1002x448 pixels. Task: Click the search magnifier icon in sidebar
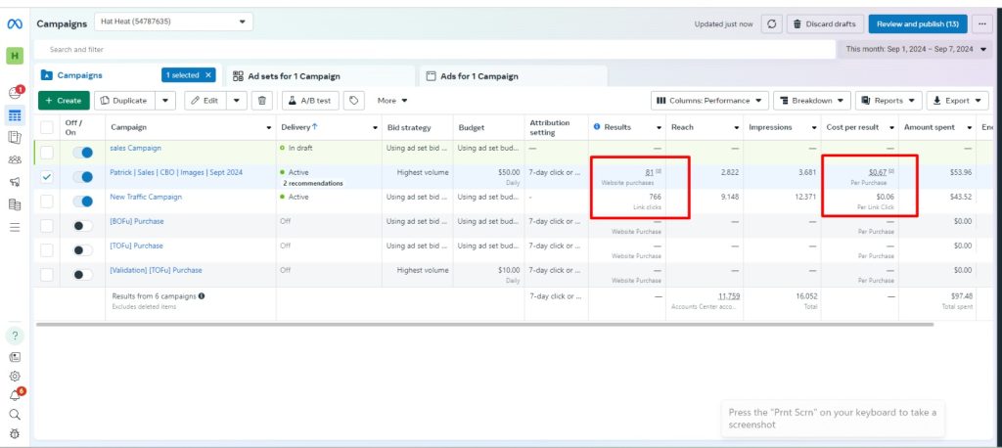(15, 414)
